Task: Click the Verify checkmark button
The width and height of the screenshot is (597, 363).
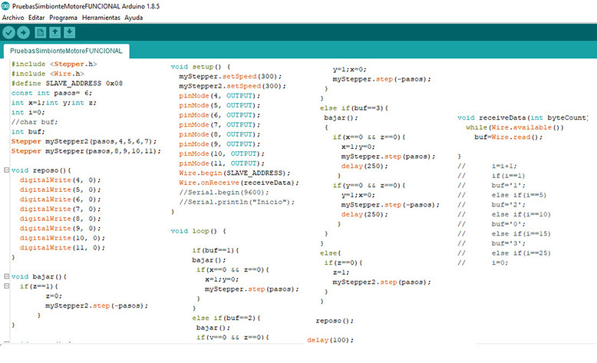Action: (x=8, y=33)
